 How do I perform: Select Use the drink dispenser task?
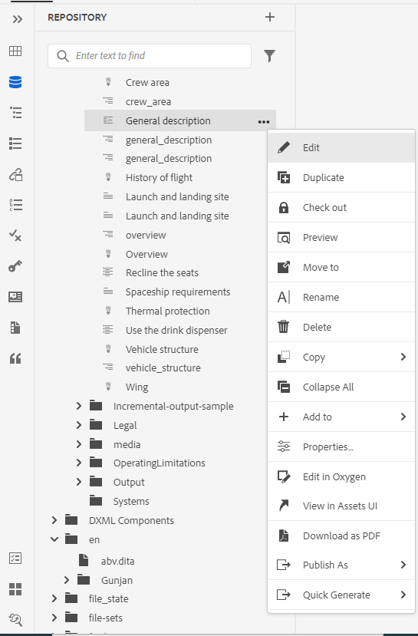[176, 330]
